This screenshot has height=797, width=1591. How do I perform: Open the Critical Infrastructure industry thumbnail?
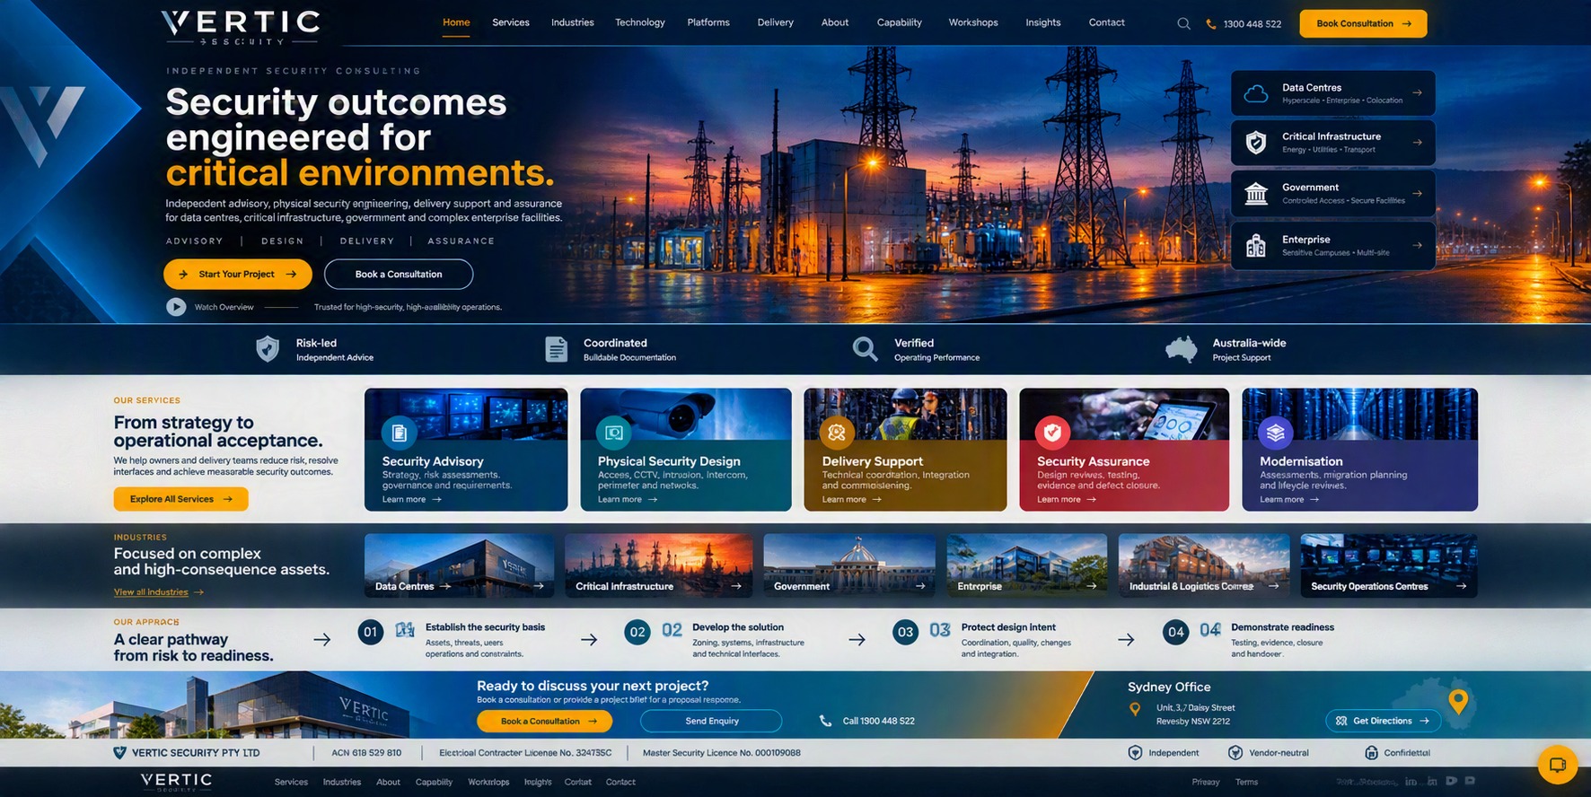(x=659, y=565)
